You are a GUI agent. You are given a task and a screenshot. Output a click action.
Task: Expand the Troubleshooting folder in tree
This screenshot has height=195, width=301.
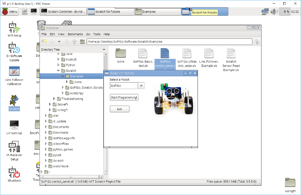point(54,99)
